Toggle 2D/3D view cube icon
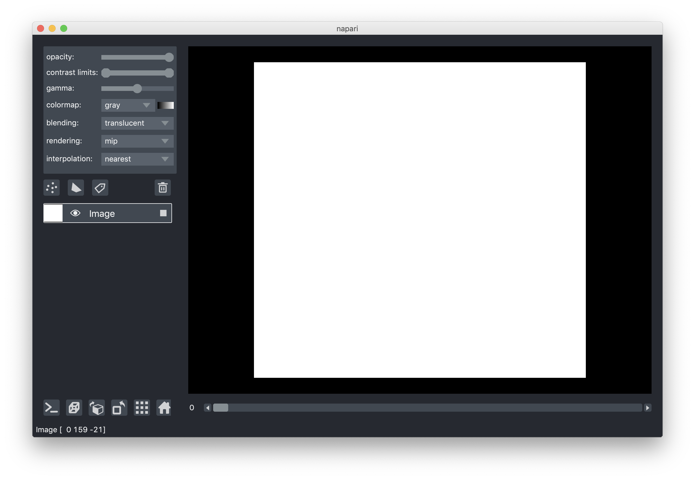 coord(74,408)
